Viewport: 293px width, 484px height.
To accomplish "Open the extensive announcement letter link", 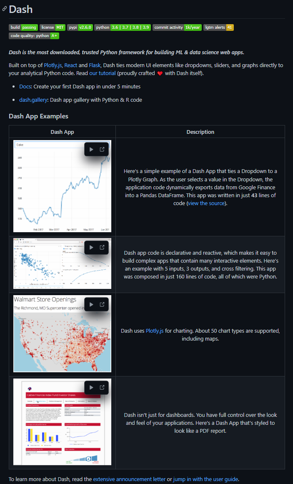I will click(129, 479).
